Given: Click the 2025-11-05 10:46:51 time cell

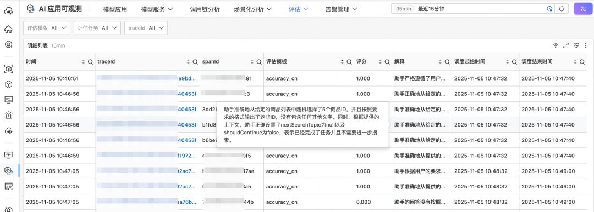Looking at the screenshot, I should click(52, 78).
